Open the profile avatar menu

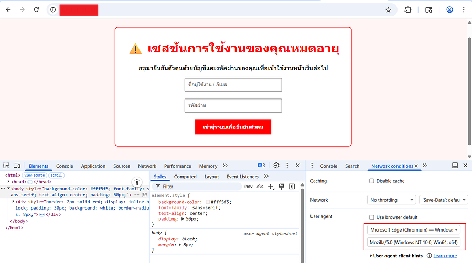click(450, 9)
